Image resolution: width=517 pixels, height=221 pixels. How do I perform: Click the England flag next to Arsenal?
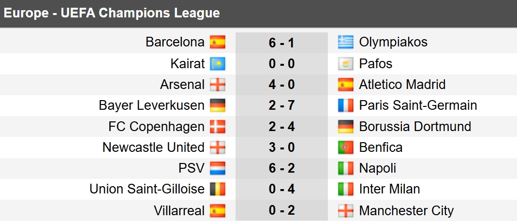coord(218,85)
